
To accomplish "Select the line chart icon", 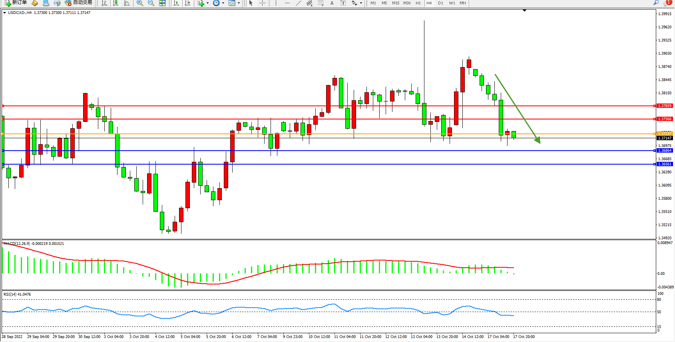I will click(x=127, y=3).
